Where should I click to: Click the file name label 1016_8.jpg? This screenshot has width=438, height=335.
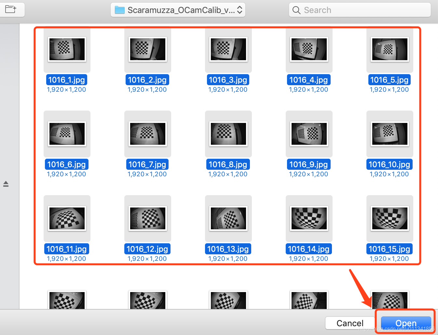[x=228, y=164]
